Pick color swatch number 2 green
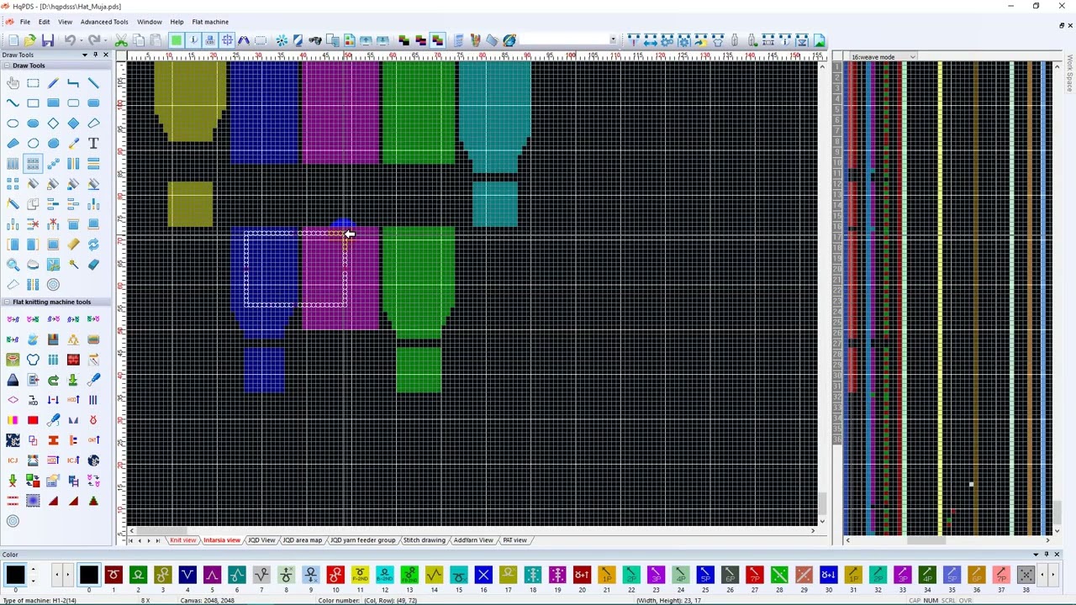Image resolution: width=1076 pixels, height=605 pixels. (x=138, y=575)
